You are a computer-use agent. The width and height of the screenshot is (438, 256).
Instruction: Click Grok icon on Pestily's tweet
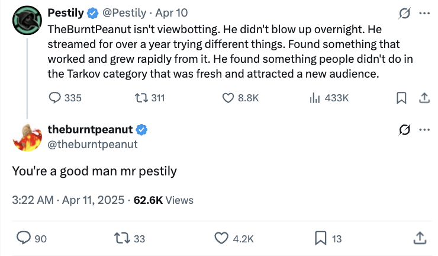(405, 12)
